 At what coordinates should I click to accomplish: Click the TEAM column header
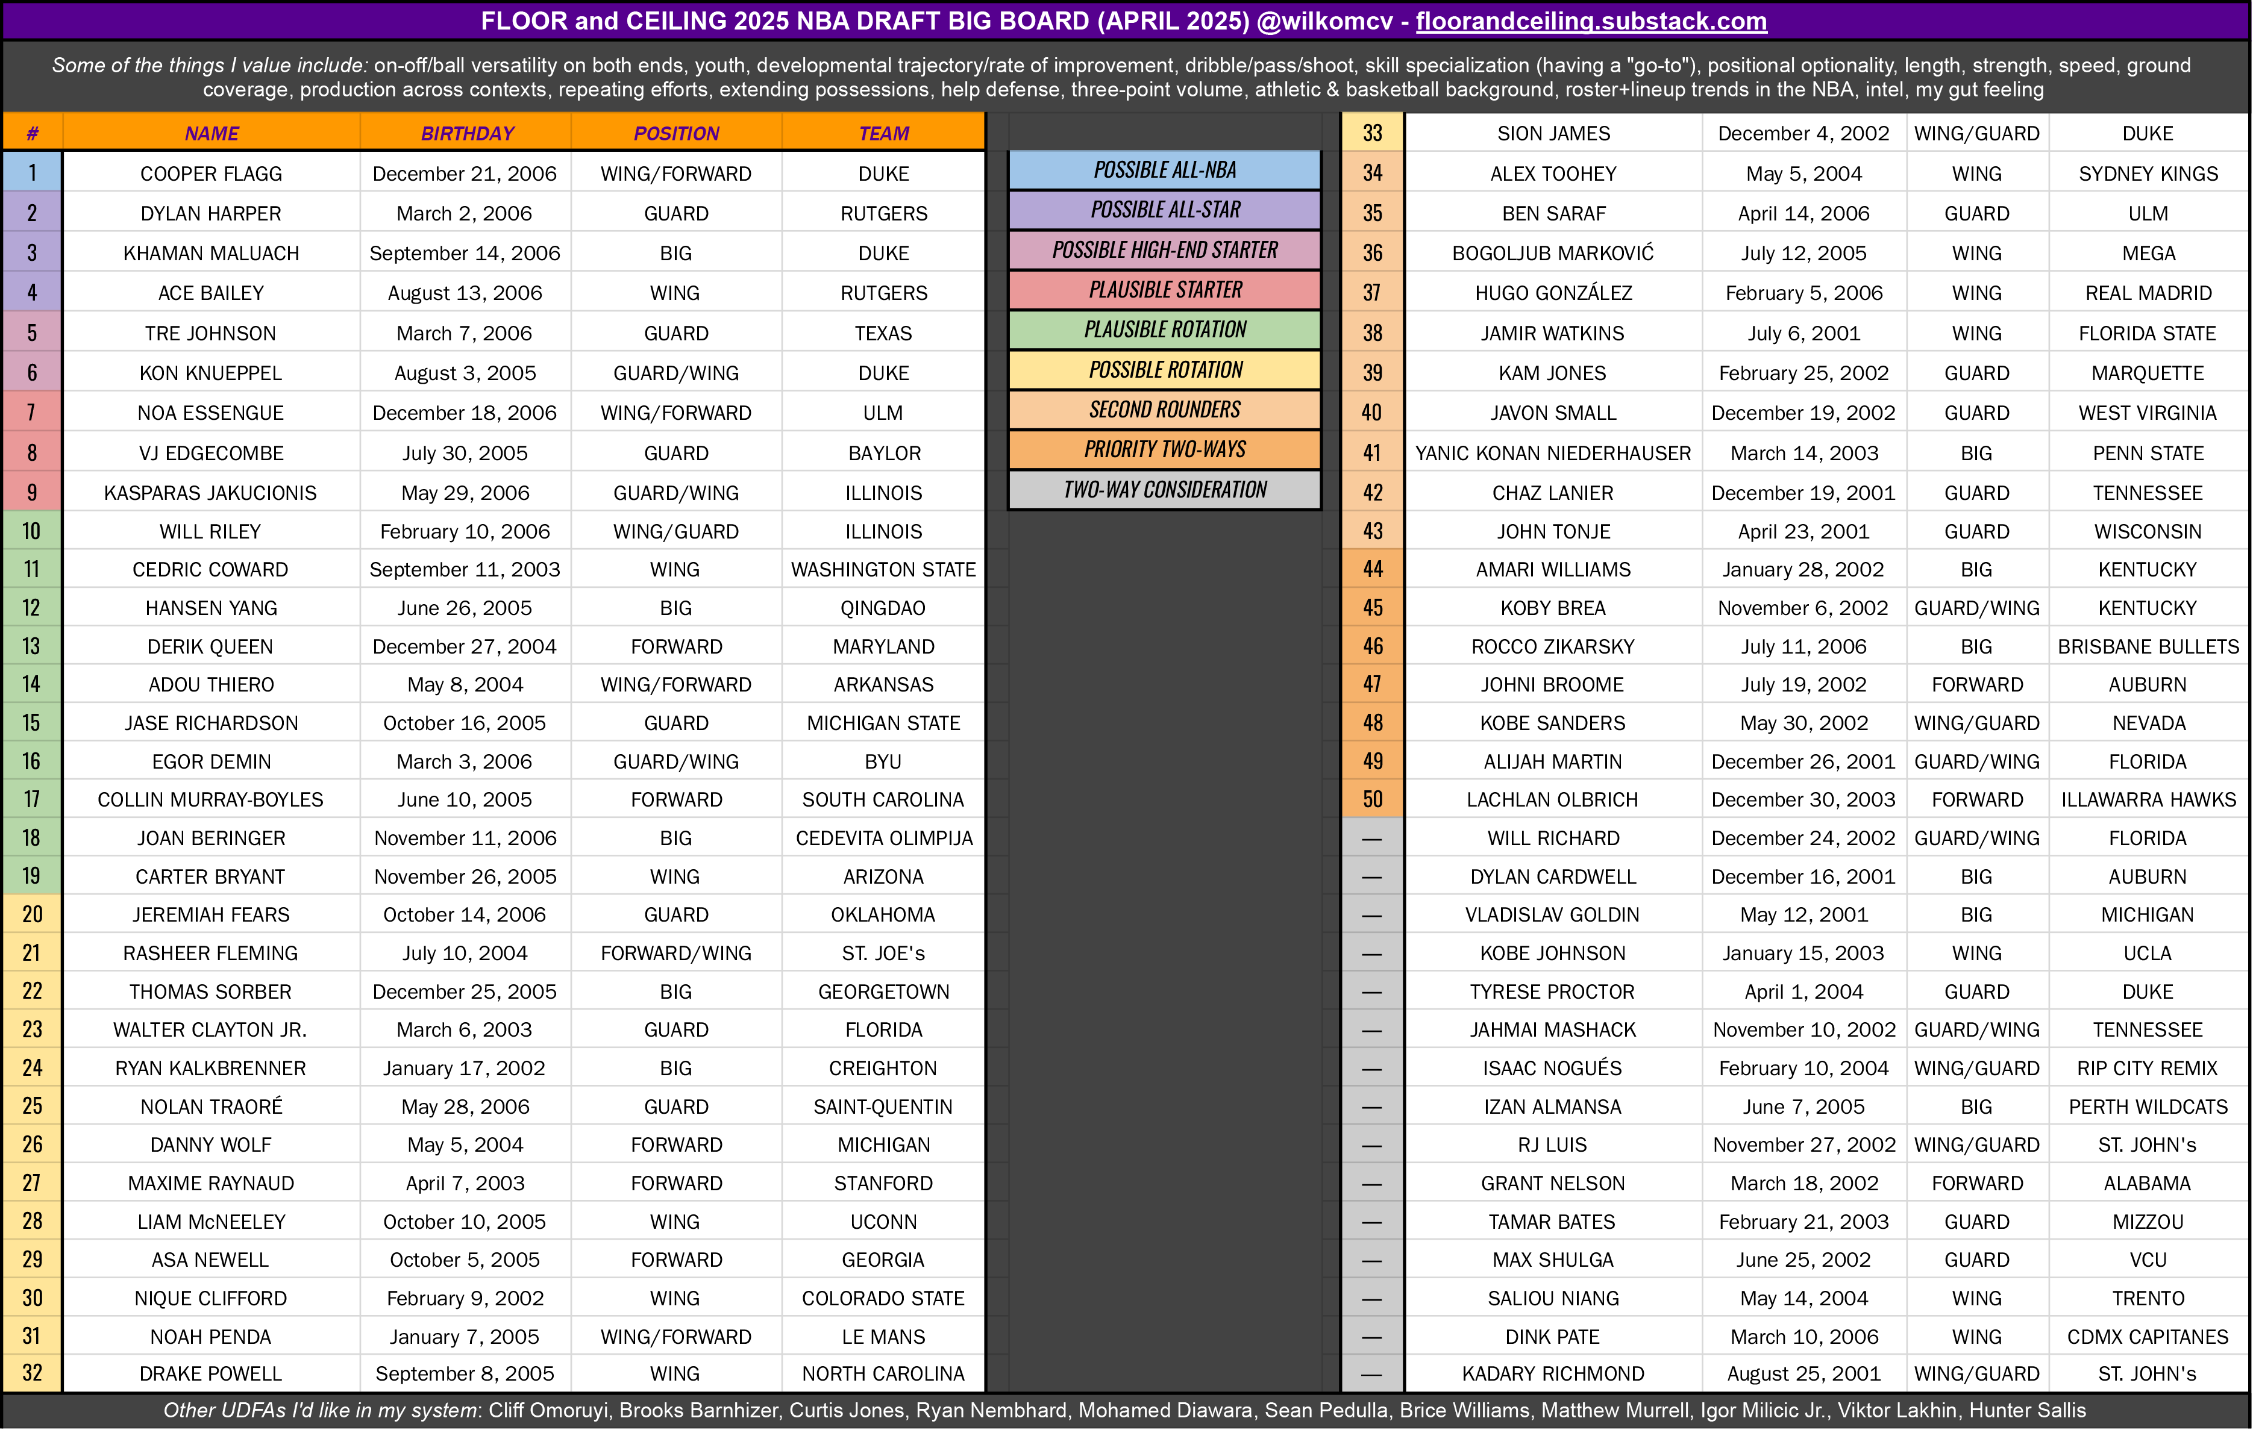tap(883, 133)
